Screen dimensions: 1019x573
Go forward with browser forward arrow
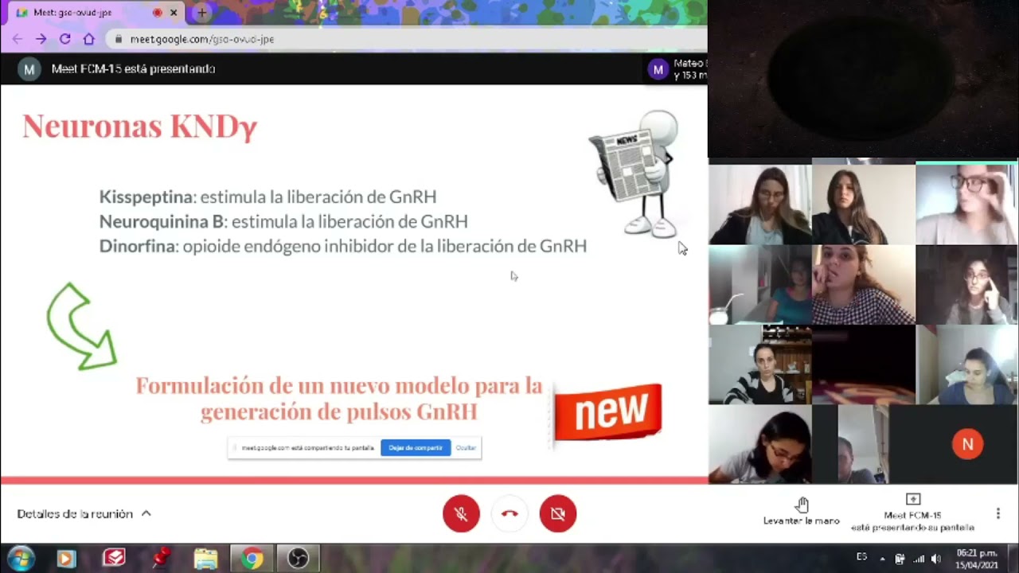(41, 39)
